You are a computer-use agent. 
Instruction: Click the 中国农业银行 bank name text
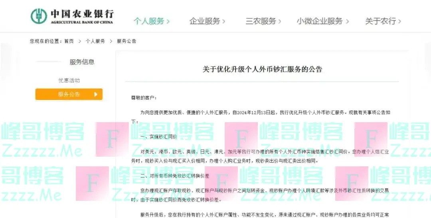pos(82,14)
